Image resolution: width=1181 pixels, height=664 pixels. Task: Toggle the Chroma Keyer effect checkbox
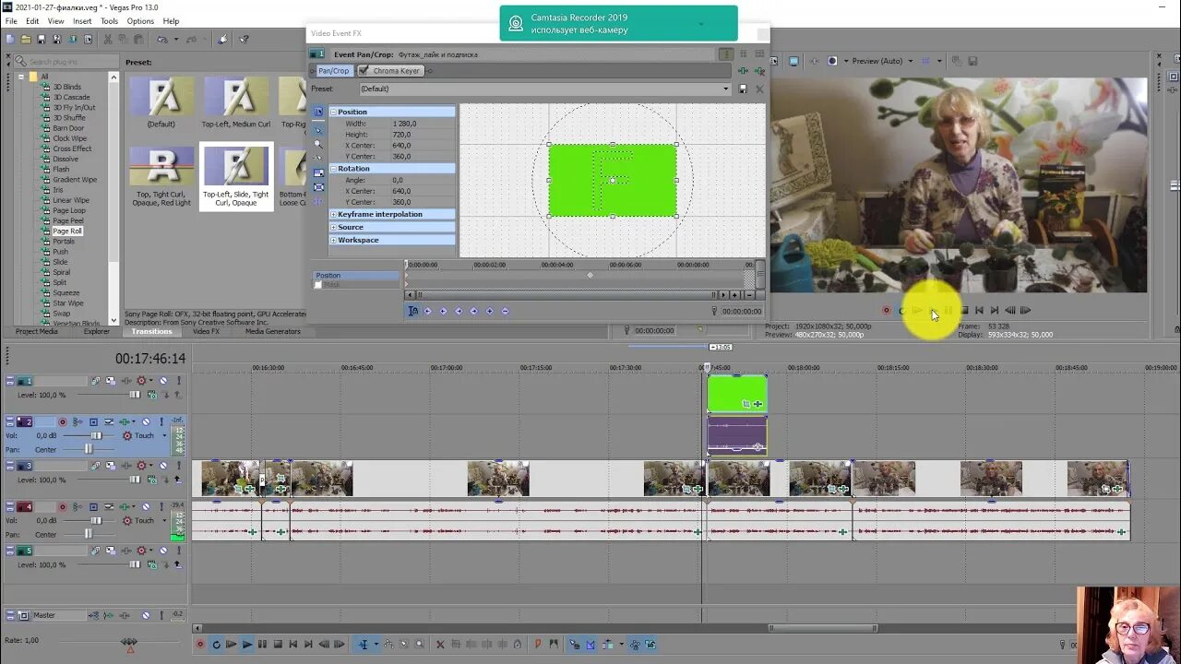363,71
